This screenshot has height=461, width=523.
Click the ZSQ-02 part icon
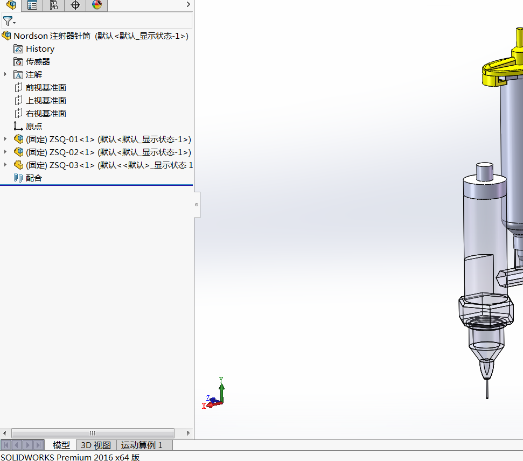19,152
